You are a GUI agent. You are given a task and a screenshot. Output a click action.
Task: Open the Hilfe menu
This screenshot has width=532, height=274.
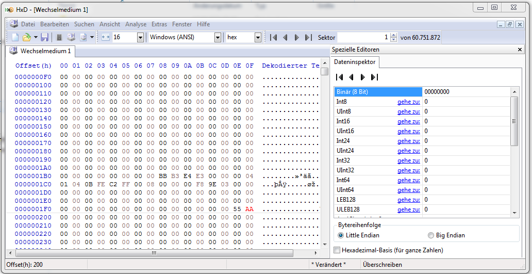203,24
